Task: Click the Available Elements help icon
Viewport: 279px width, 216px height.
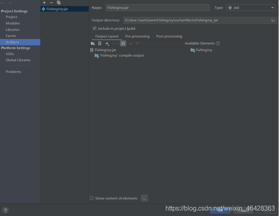Action: (x=218, y=43)
